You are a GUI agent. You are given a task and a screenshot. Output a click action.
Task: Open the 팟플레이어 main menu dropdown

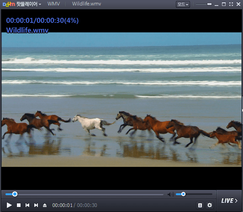(29, 4)
